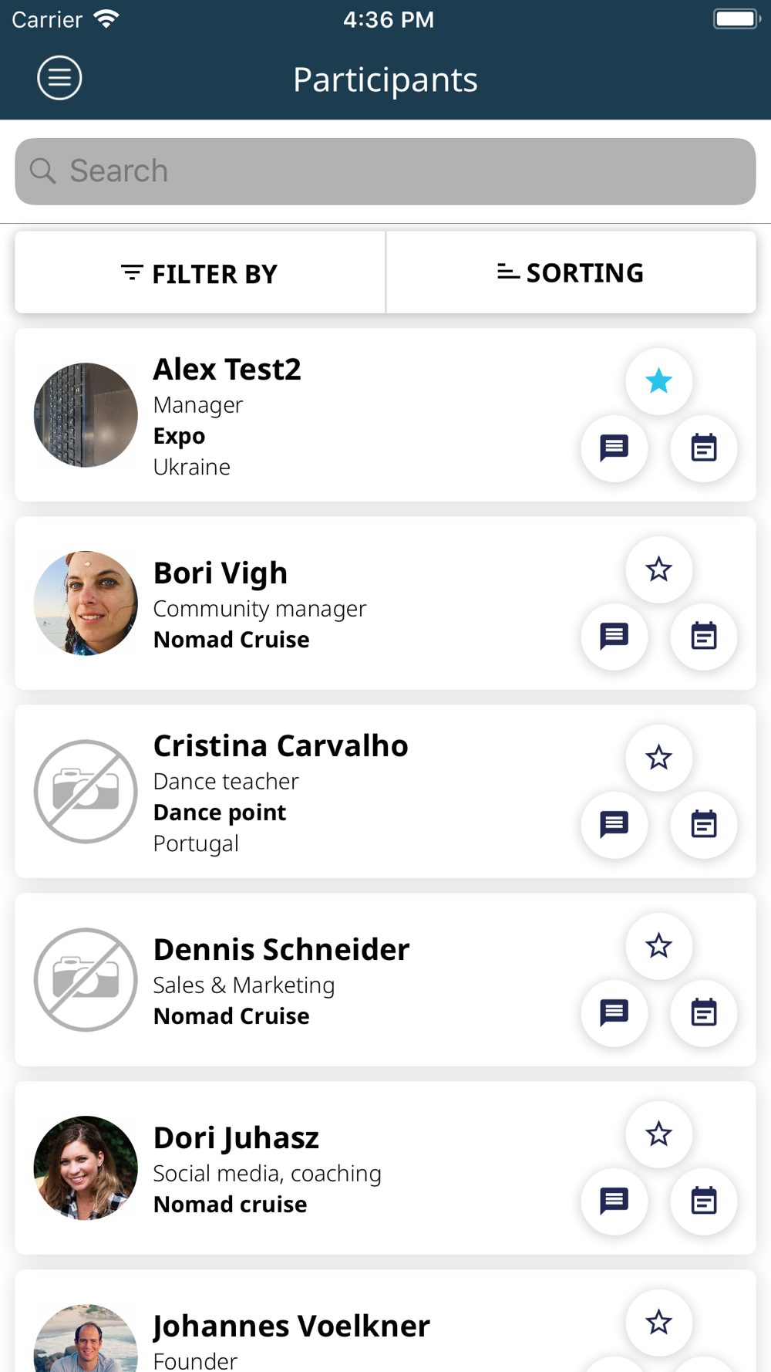
Task: Focus the Search participants field
Action: [x=385, y=171]
